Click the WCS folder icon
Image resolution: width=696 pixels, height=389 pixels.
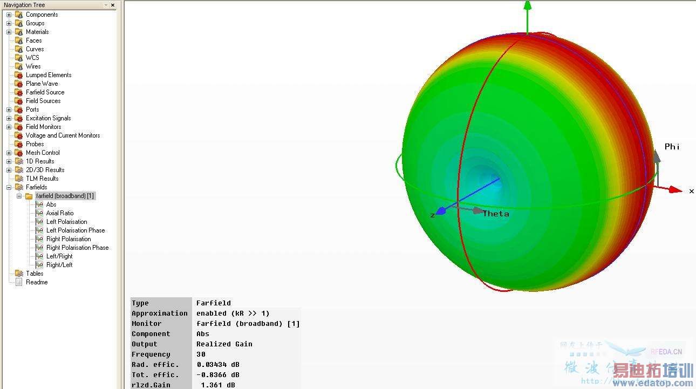click(19, 58)
